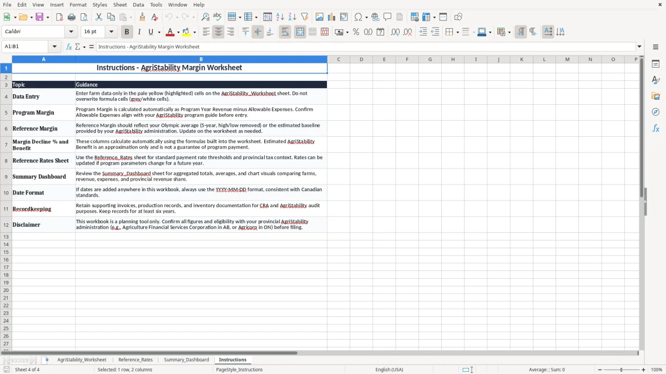Apply the red font color swatch

coord(170,32)
